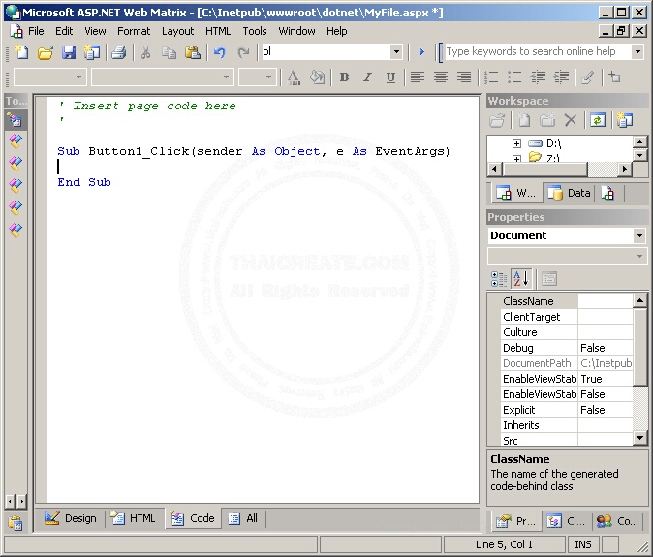Click the New File toolbar icon
Image resolution: width=653 pixels, height=557 pixels.
[21, 52]
